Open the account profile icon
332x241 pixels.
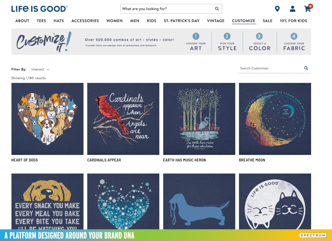tap(292, 9)
